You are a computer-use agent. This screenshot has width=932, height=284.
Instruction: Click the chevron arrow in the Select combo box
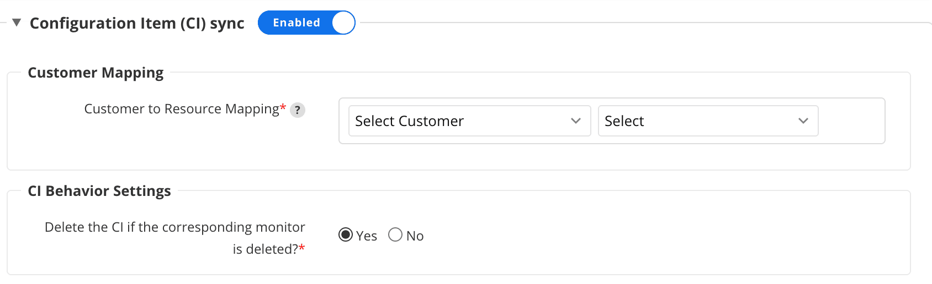[803, 121]
